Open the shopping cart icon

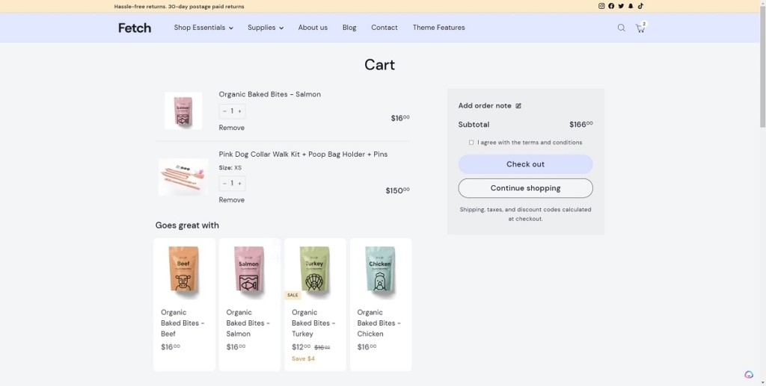pyautogui.click(x=640, y=28)
